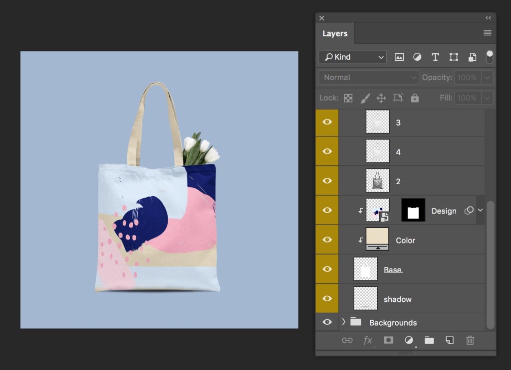Click the Design layer mask thumbnail
The height and width of the screenshot is (370, 511).
click(413, 210)
